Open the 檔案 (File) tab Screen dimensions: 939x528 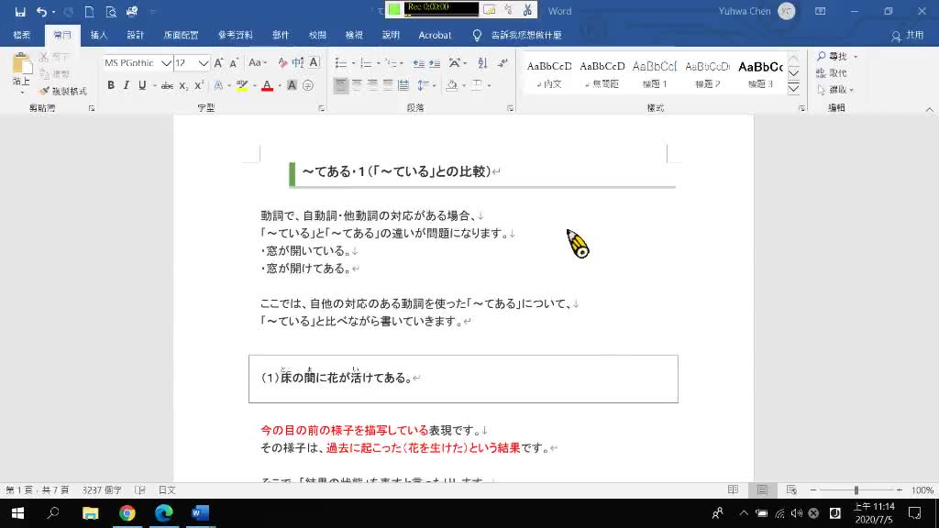(22, 36)
